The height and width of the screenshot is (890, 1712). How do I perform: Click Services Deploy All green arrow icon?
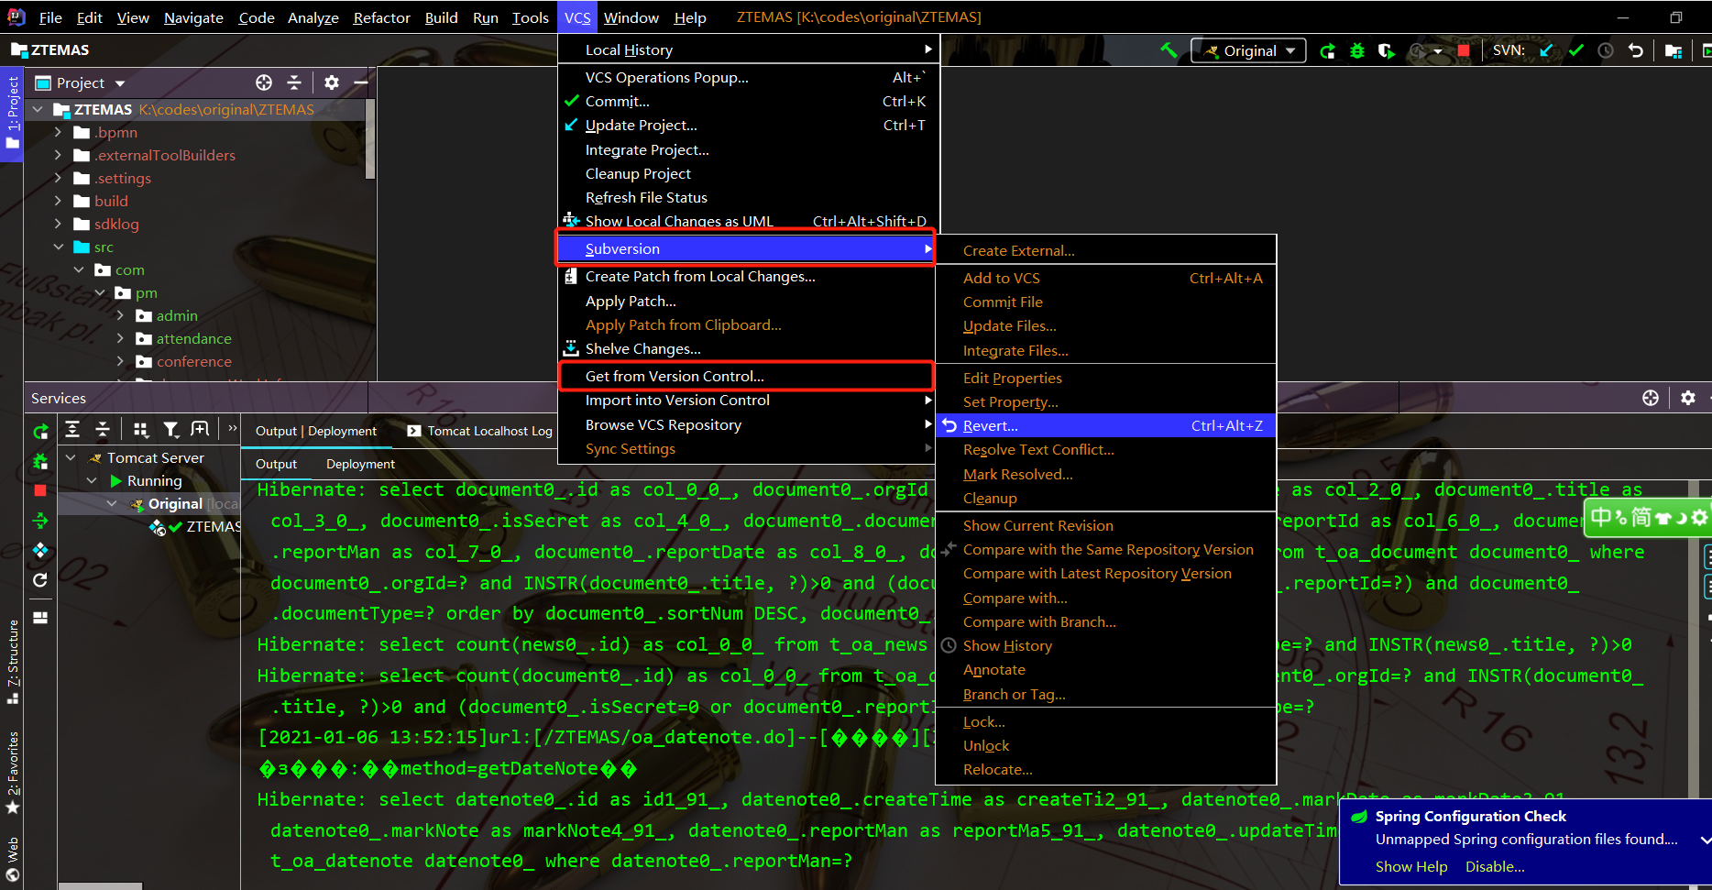click(x=40, y=521)
